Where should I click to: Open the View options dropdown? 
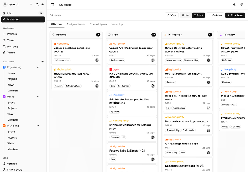[x=172, y=15]
